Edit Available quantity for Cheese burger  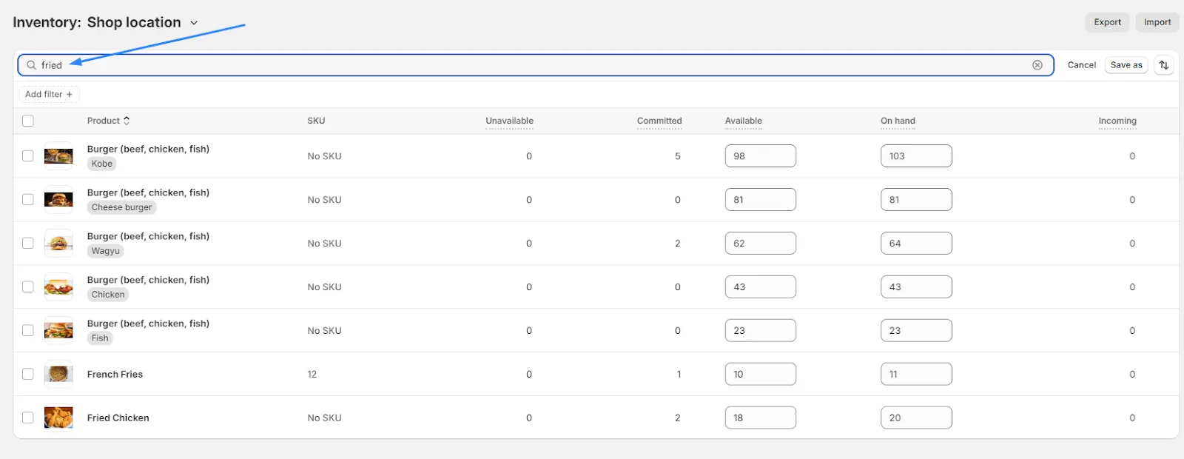coord(761,200)
